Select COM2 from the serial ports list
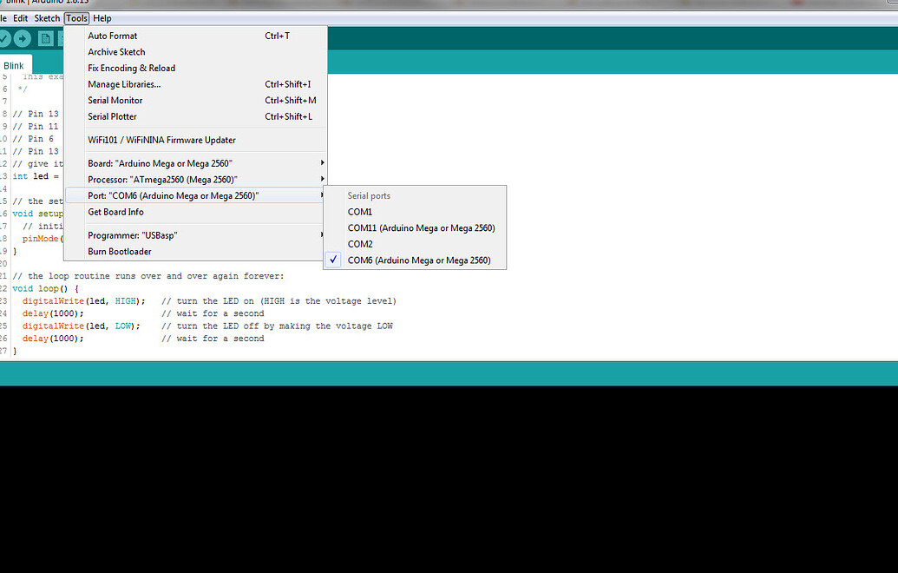This screenshot has height=573, width=898. (x=360, y=243)
